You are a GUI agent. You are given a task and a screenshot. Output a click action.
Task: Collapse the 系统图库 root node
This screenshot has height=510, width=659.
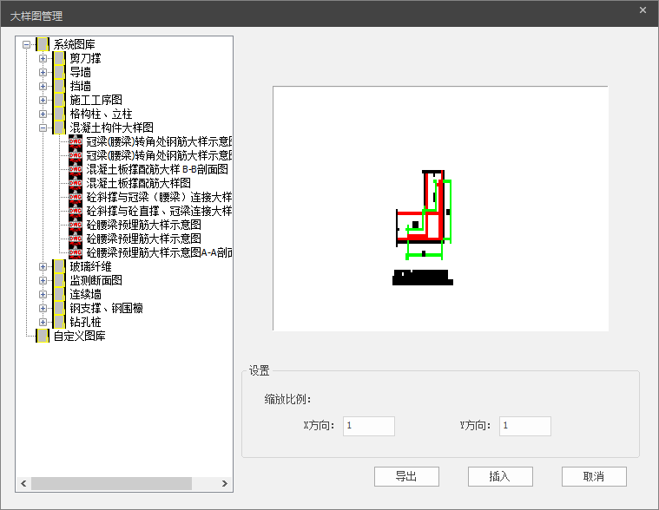(26, 44)
